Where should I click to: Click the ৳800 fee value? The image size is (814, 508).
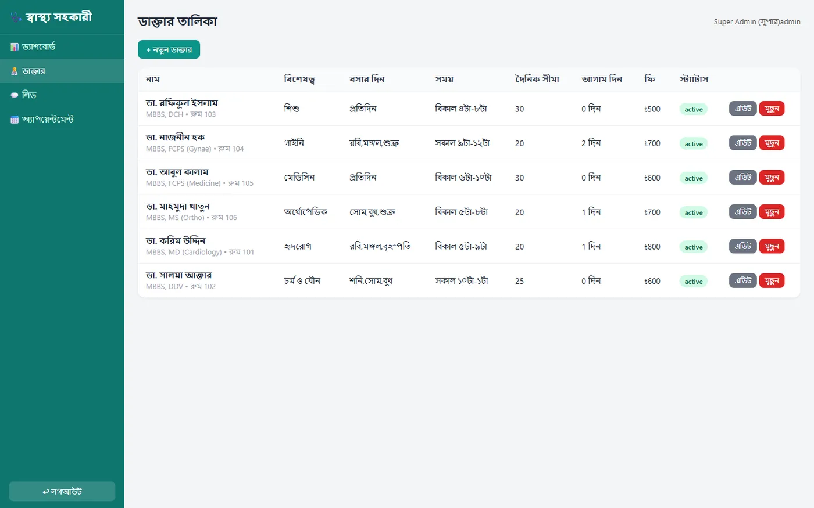pyautogui.click(x=652, y=247)
